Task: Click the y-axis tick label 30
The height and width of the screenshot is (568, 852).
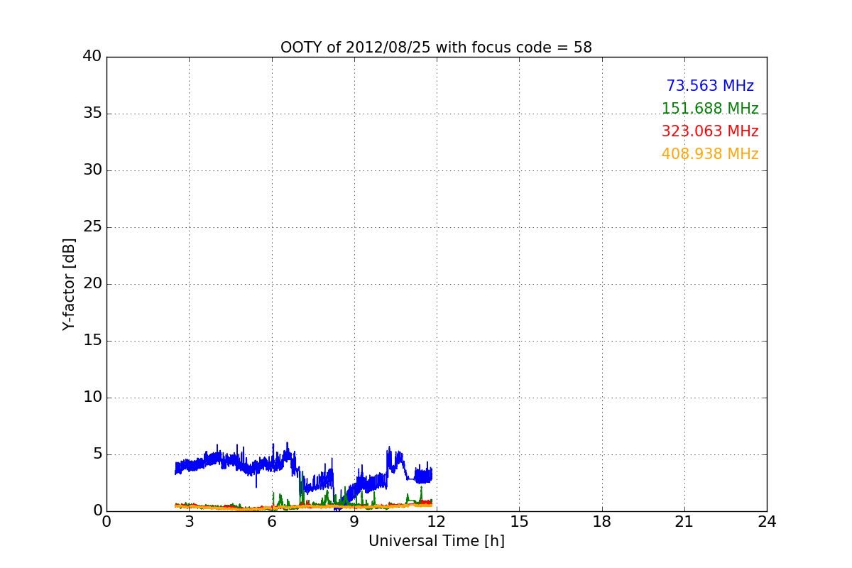Action: point(92,170)
